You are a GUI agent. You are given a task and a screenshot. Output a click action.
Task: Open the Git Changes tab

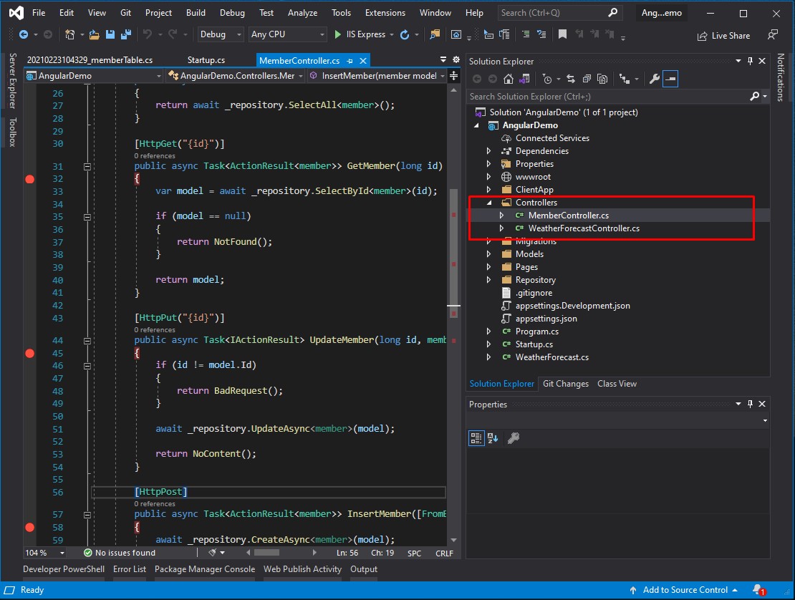click(x=565, y=384)
